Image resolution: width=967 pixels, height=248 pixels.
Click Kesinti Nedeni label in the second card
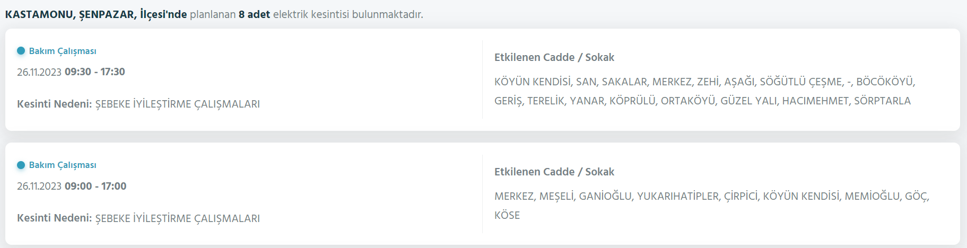(x=54, y=218)
